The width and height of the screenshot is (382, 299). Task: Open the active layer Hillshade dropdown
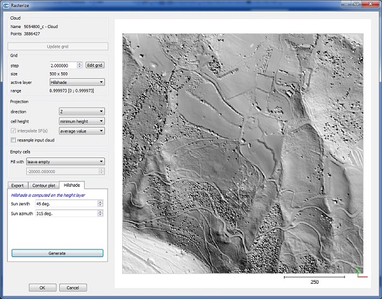pyautogui.click(x=77, y=82)
